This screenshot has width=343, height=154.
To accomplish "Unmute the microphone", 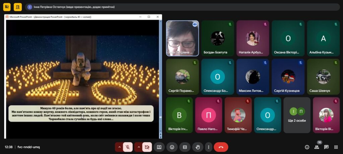I will (x=128, y=147).
